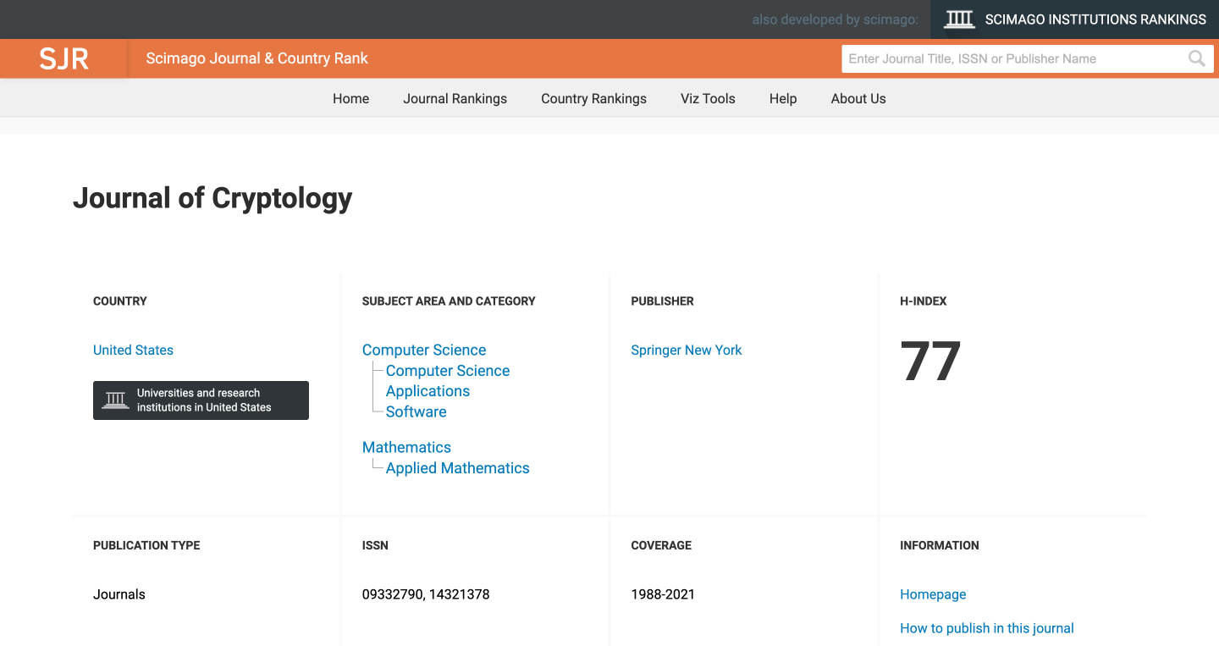This screenshot has height=646, width=1219.
Task: Open the Springer New York publisher link
Action: click(x=687, y=350)
